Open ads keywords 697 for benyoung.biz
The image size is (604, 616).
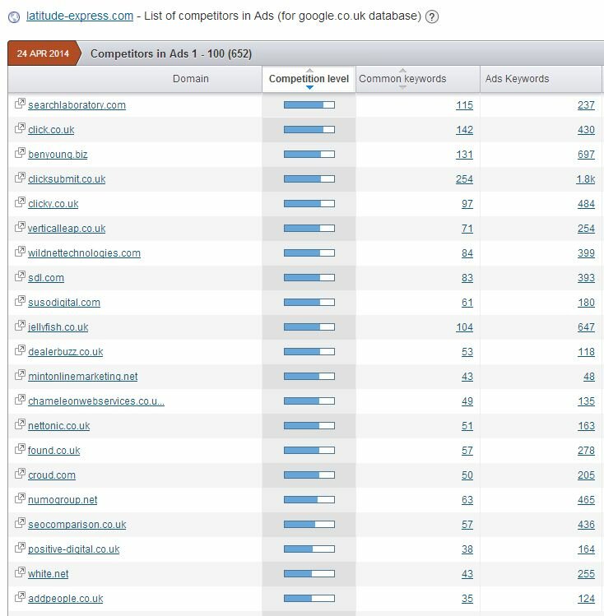[x=586, y=155]
